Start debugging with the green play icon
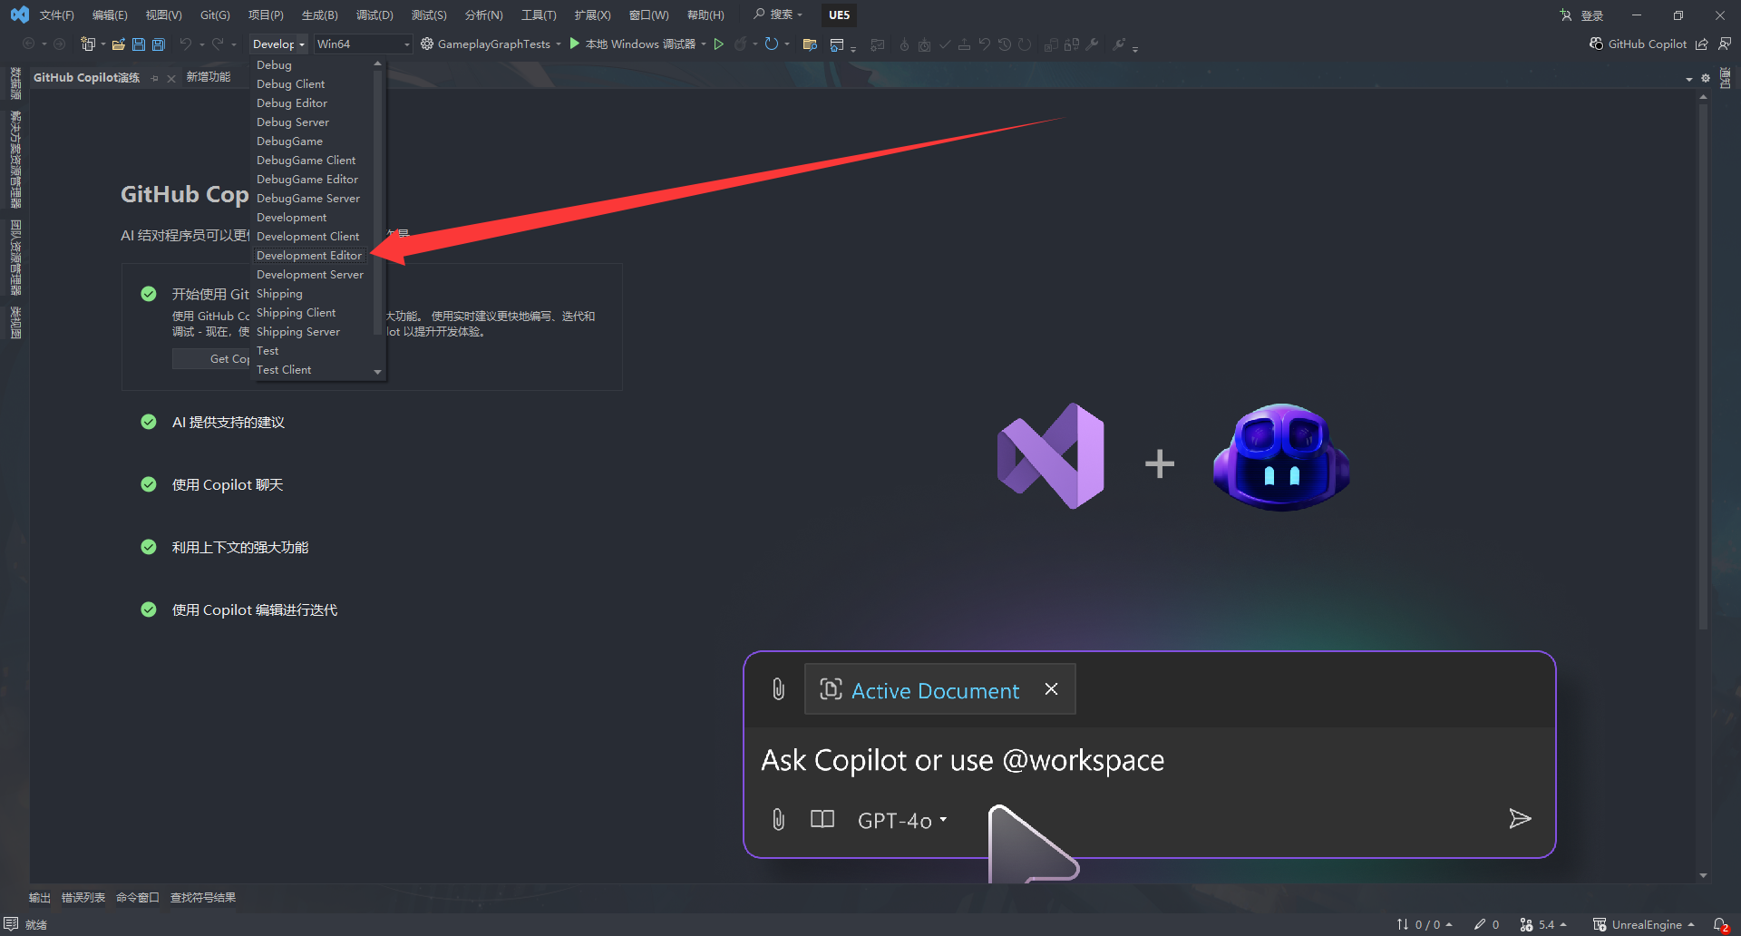1741x936 pixels. click(x=574, y=44)
